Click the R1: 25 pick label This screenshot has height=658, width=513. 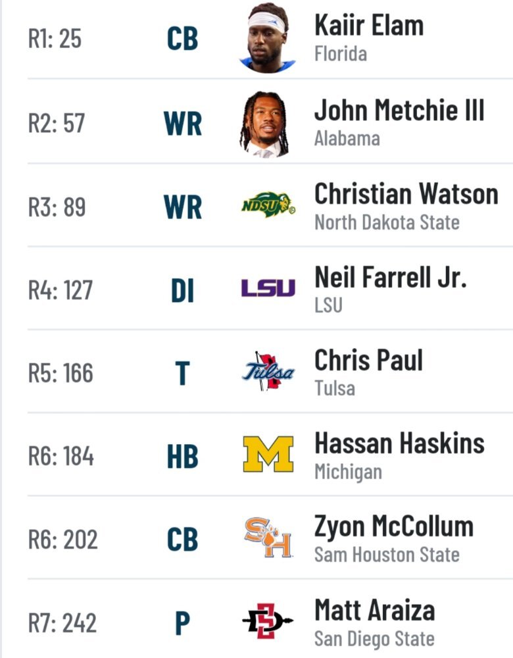point(55,39)
